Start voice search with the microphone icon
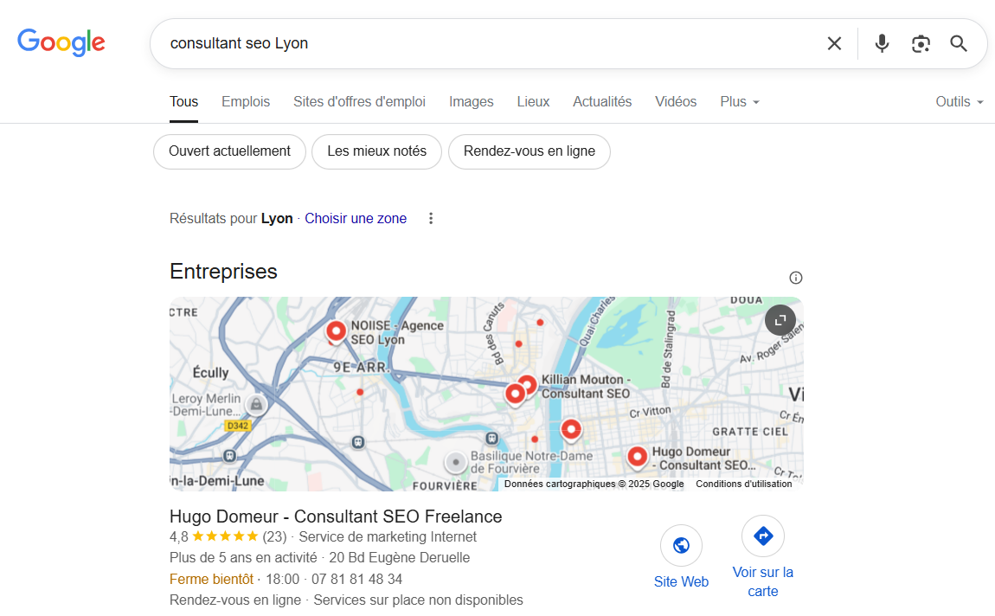This screenshot has width=995, height=616. click(x=882, y=43)
